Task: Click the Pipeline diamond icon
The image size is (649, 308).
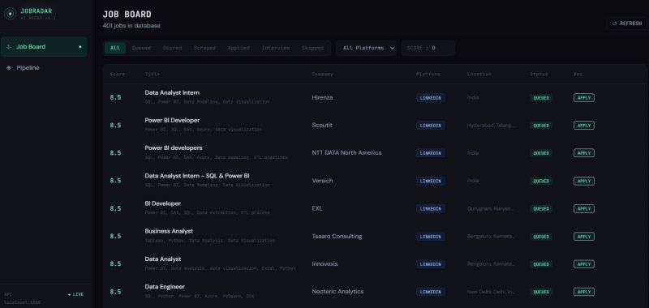Action: click(9, 68)
